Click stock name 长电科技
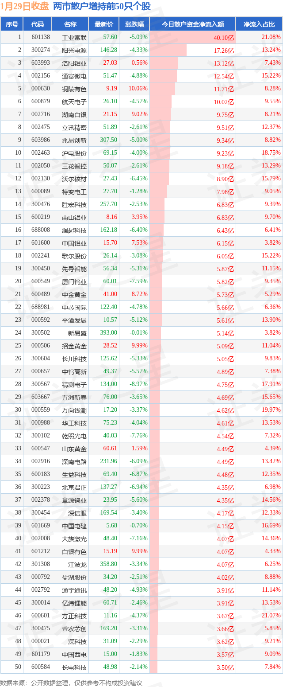283x687 pixels. tap(74, 667)
